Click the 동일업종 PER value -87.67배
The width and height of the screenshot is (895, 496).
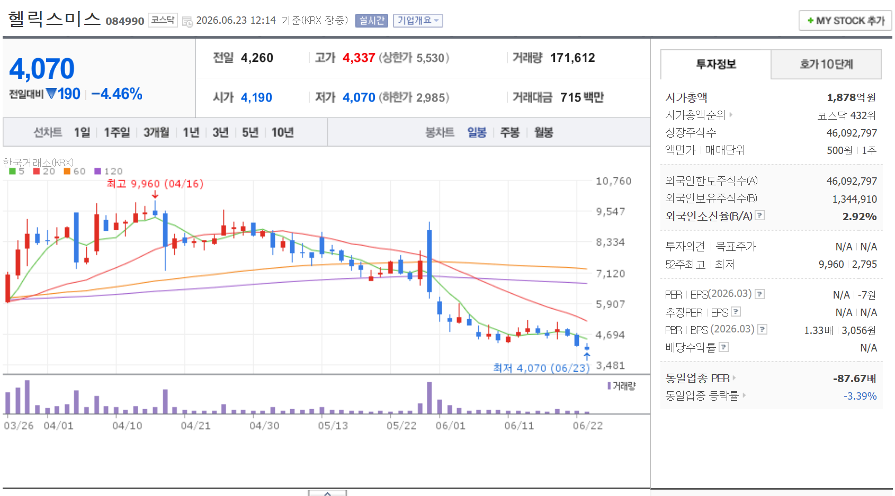855,378
